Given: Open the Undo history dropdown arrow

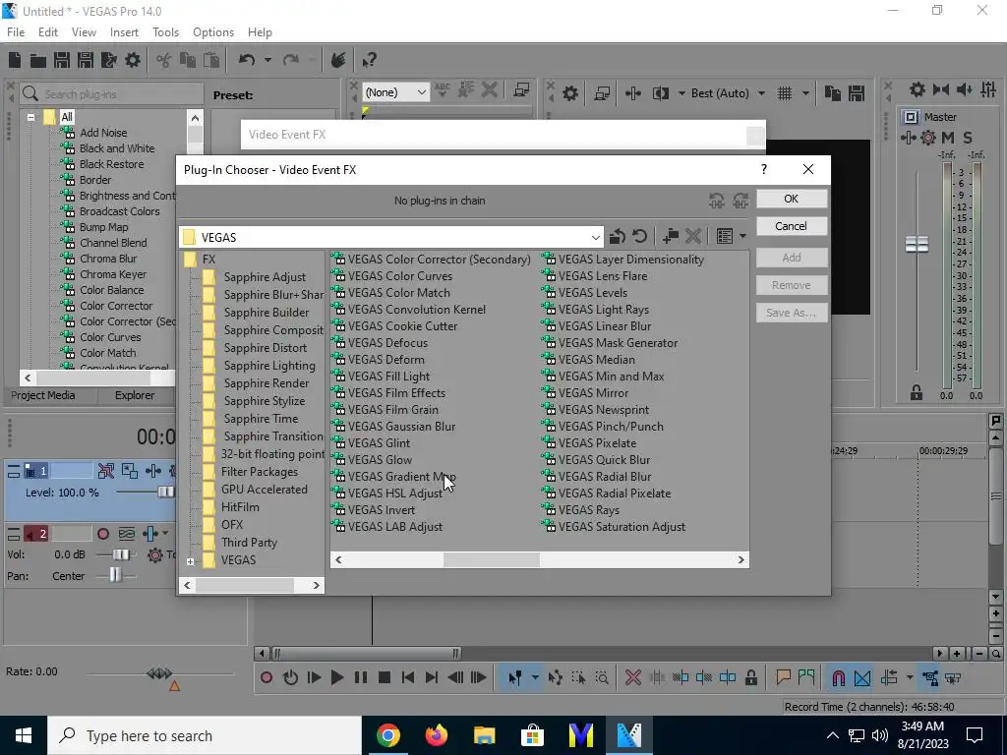Looking at the screenshot, I should 267,60.
